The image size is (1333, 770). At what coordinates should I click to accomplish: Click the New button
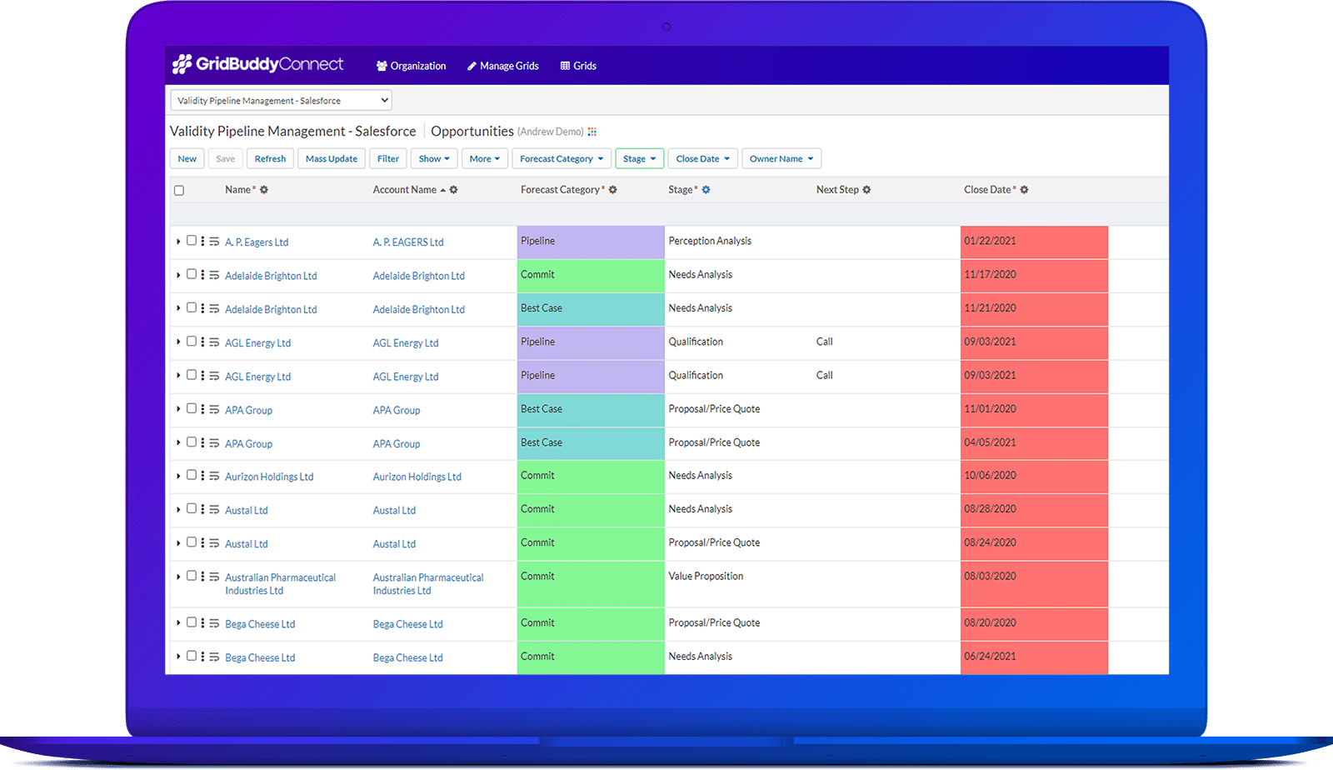coord(187,158)
